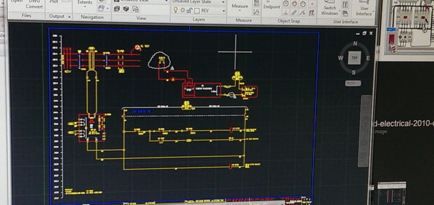Click the tile windows vertically icon
This screenshot has height=205, width=434.
[345, 4]
